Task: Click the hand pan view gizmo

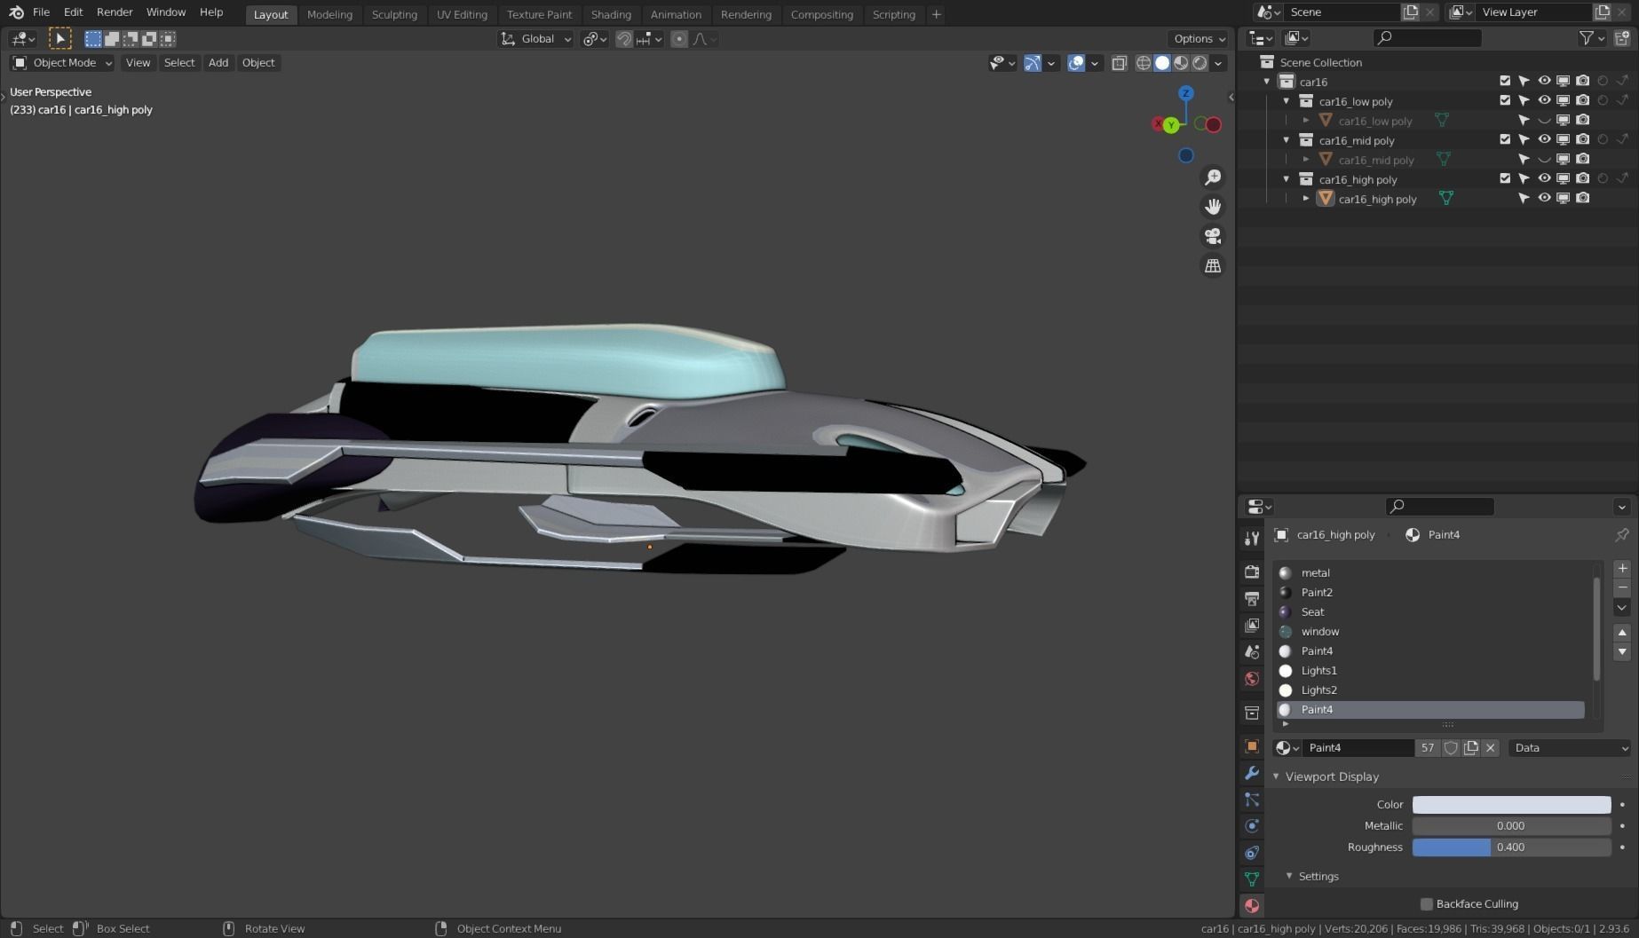Action: [x=1212, y=207]
